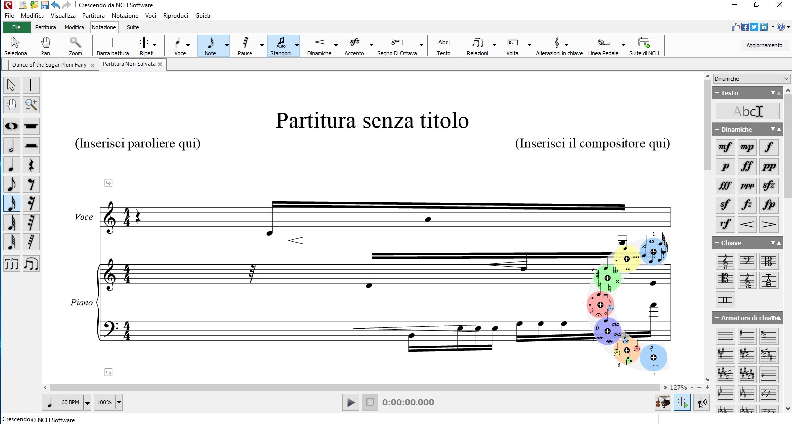Open the Riproduci menu
Viewport: 792px width, 424px height.
click(x=175, y=16)
